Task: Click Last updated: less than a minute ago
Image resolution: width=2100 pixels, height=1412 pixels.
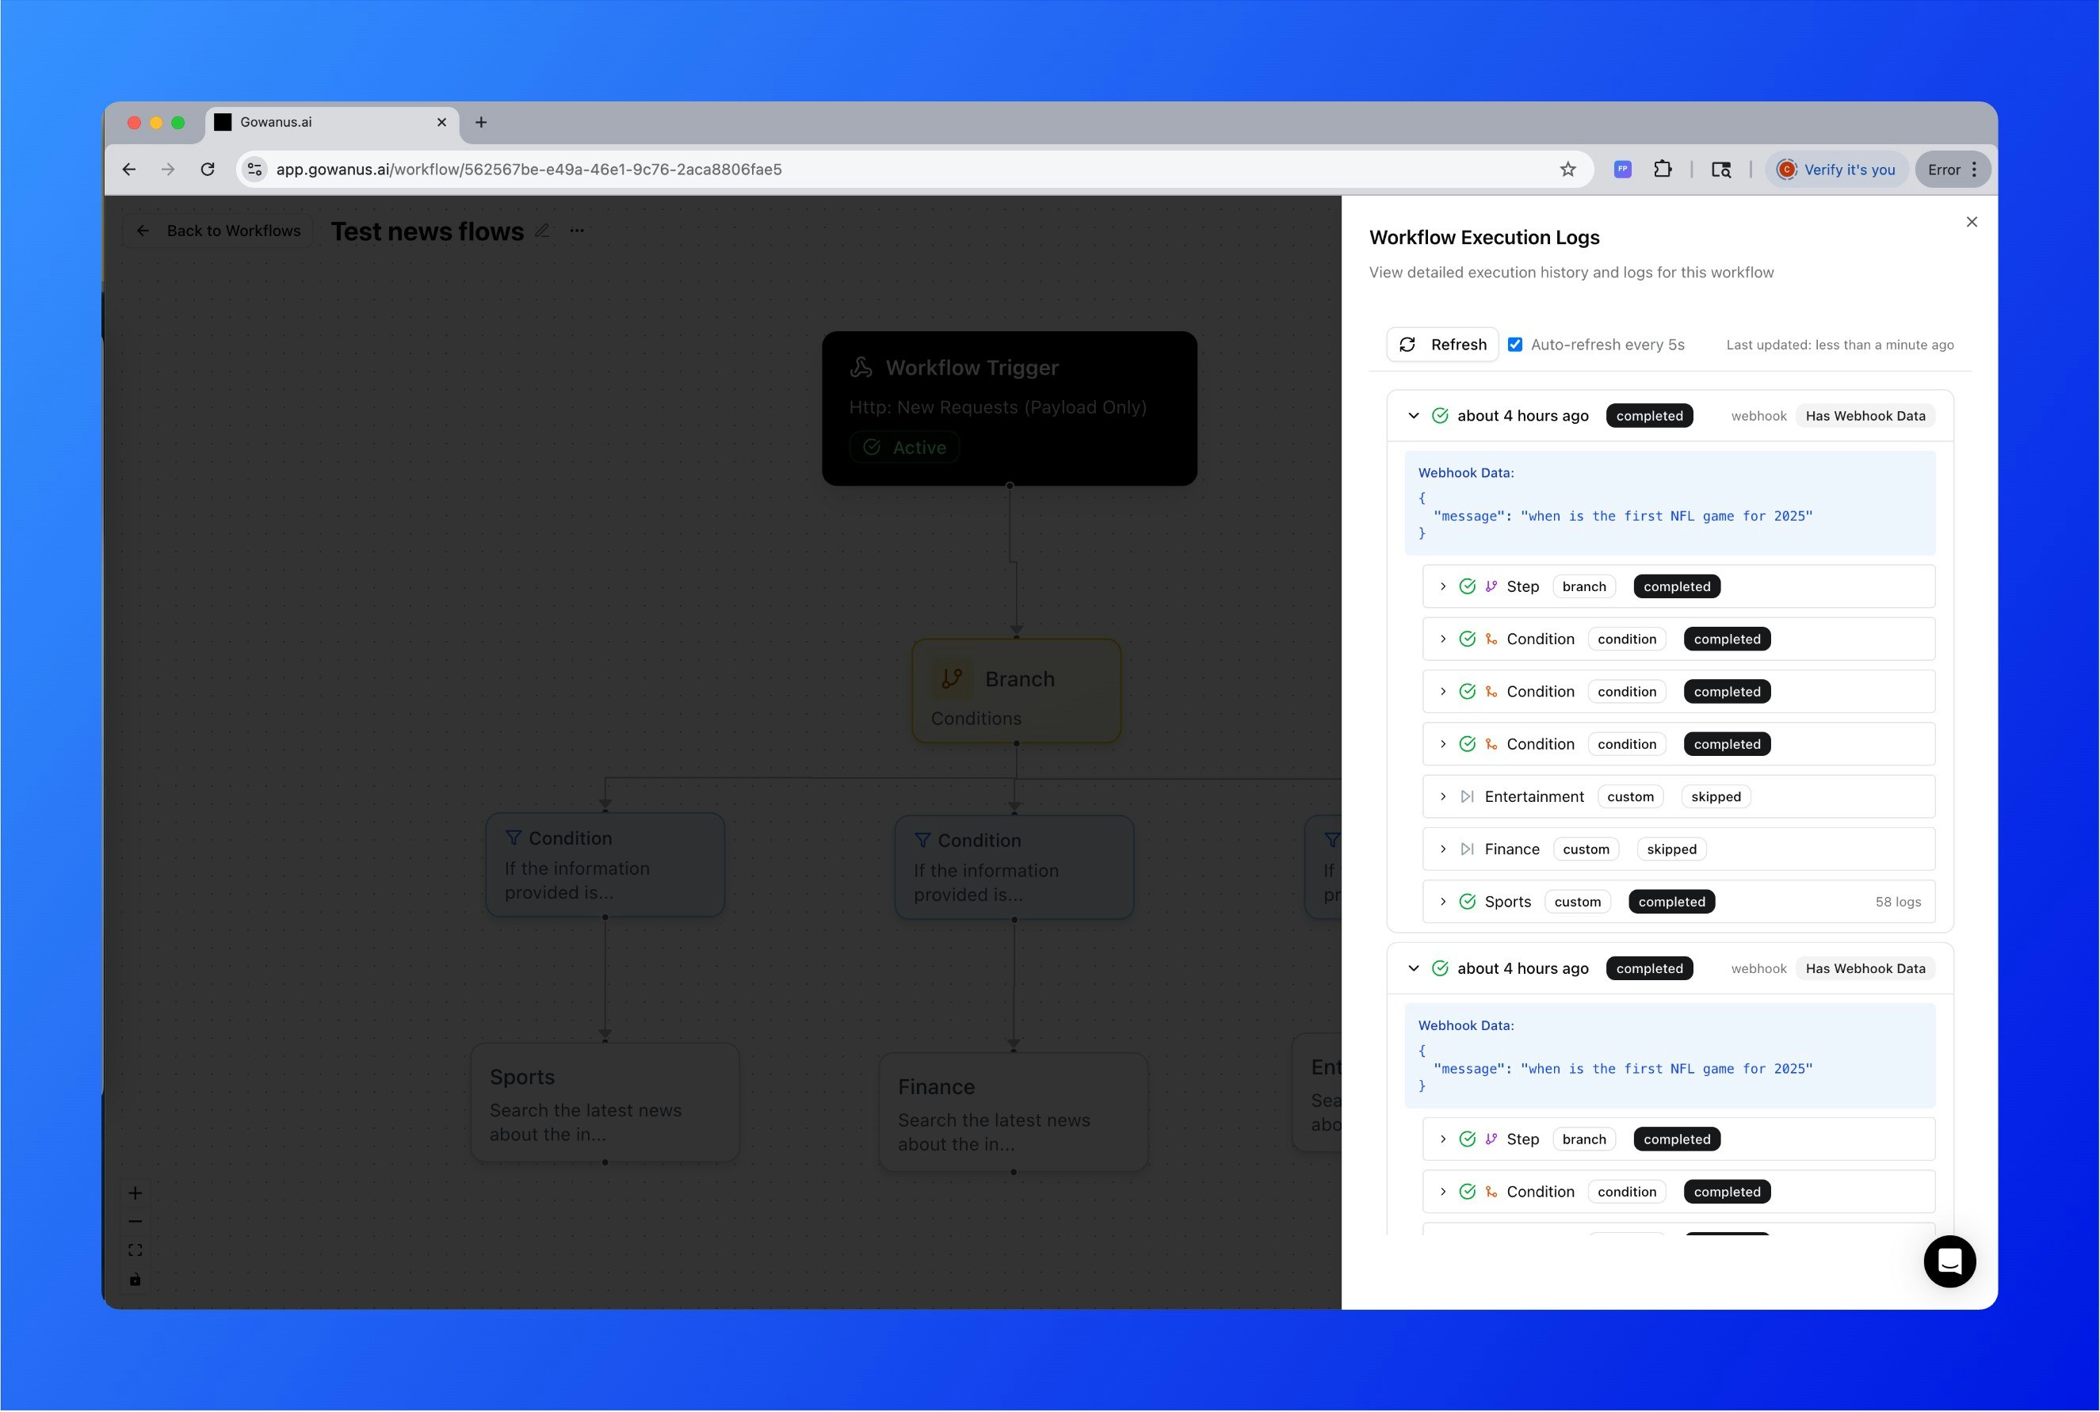Action: tap(1840, 345)
